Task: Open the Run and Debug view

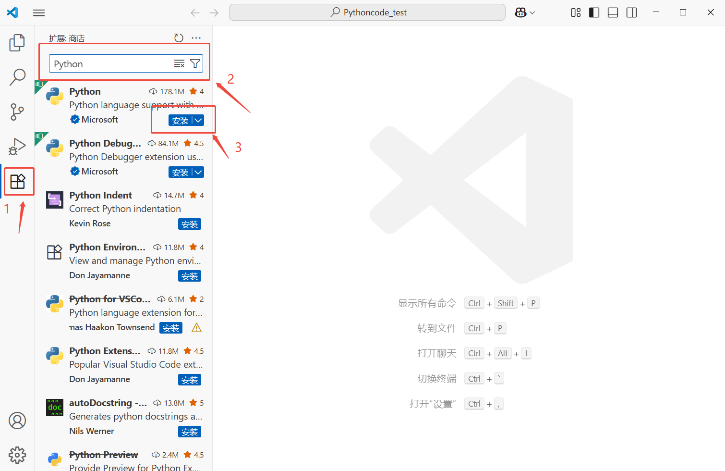Action: (17, 147)
